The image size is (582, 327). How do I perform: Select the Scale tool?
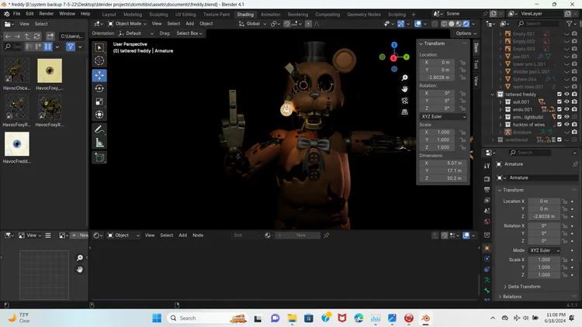(99, 102)
